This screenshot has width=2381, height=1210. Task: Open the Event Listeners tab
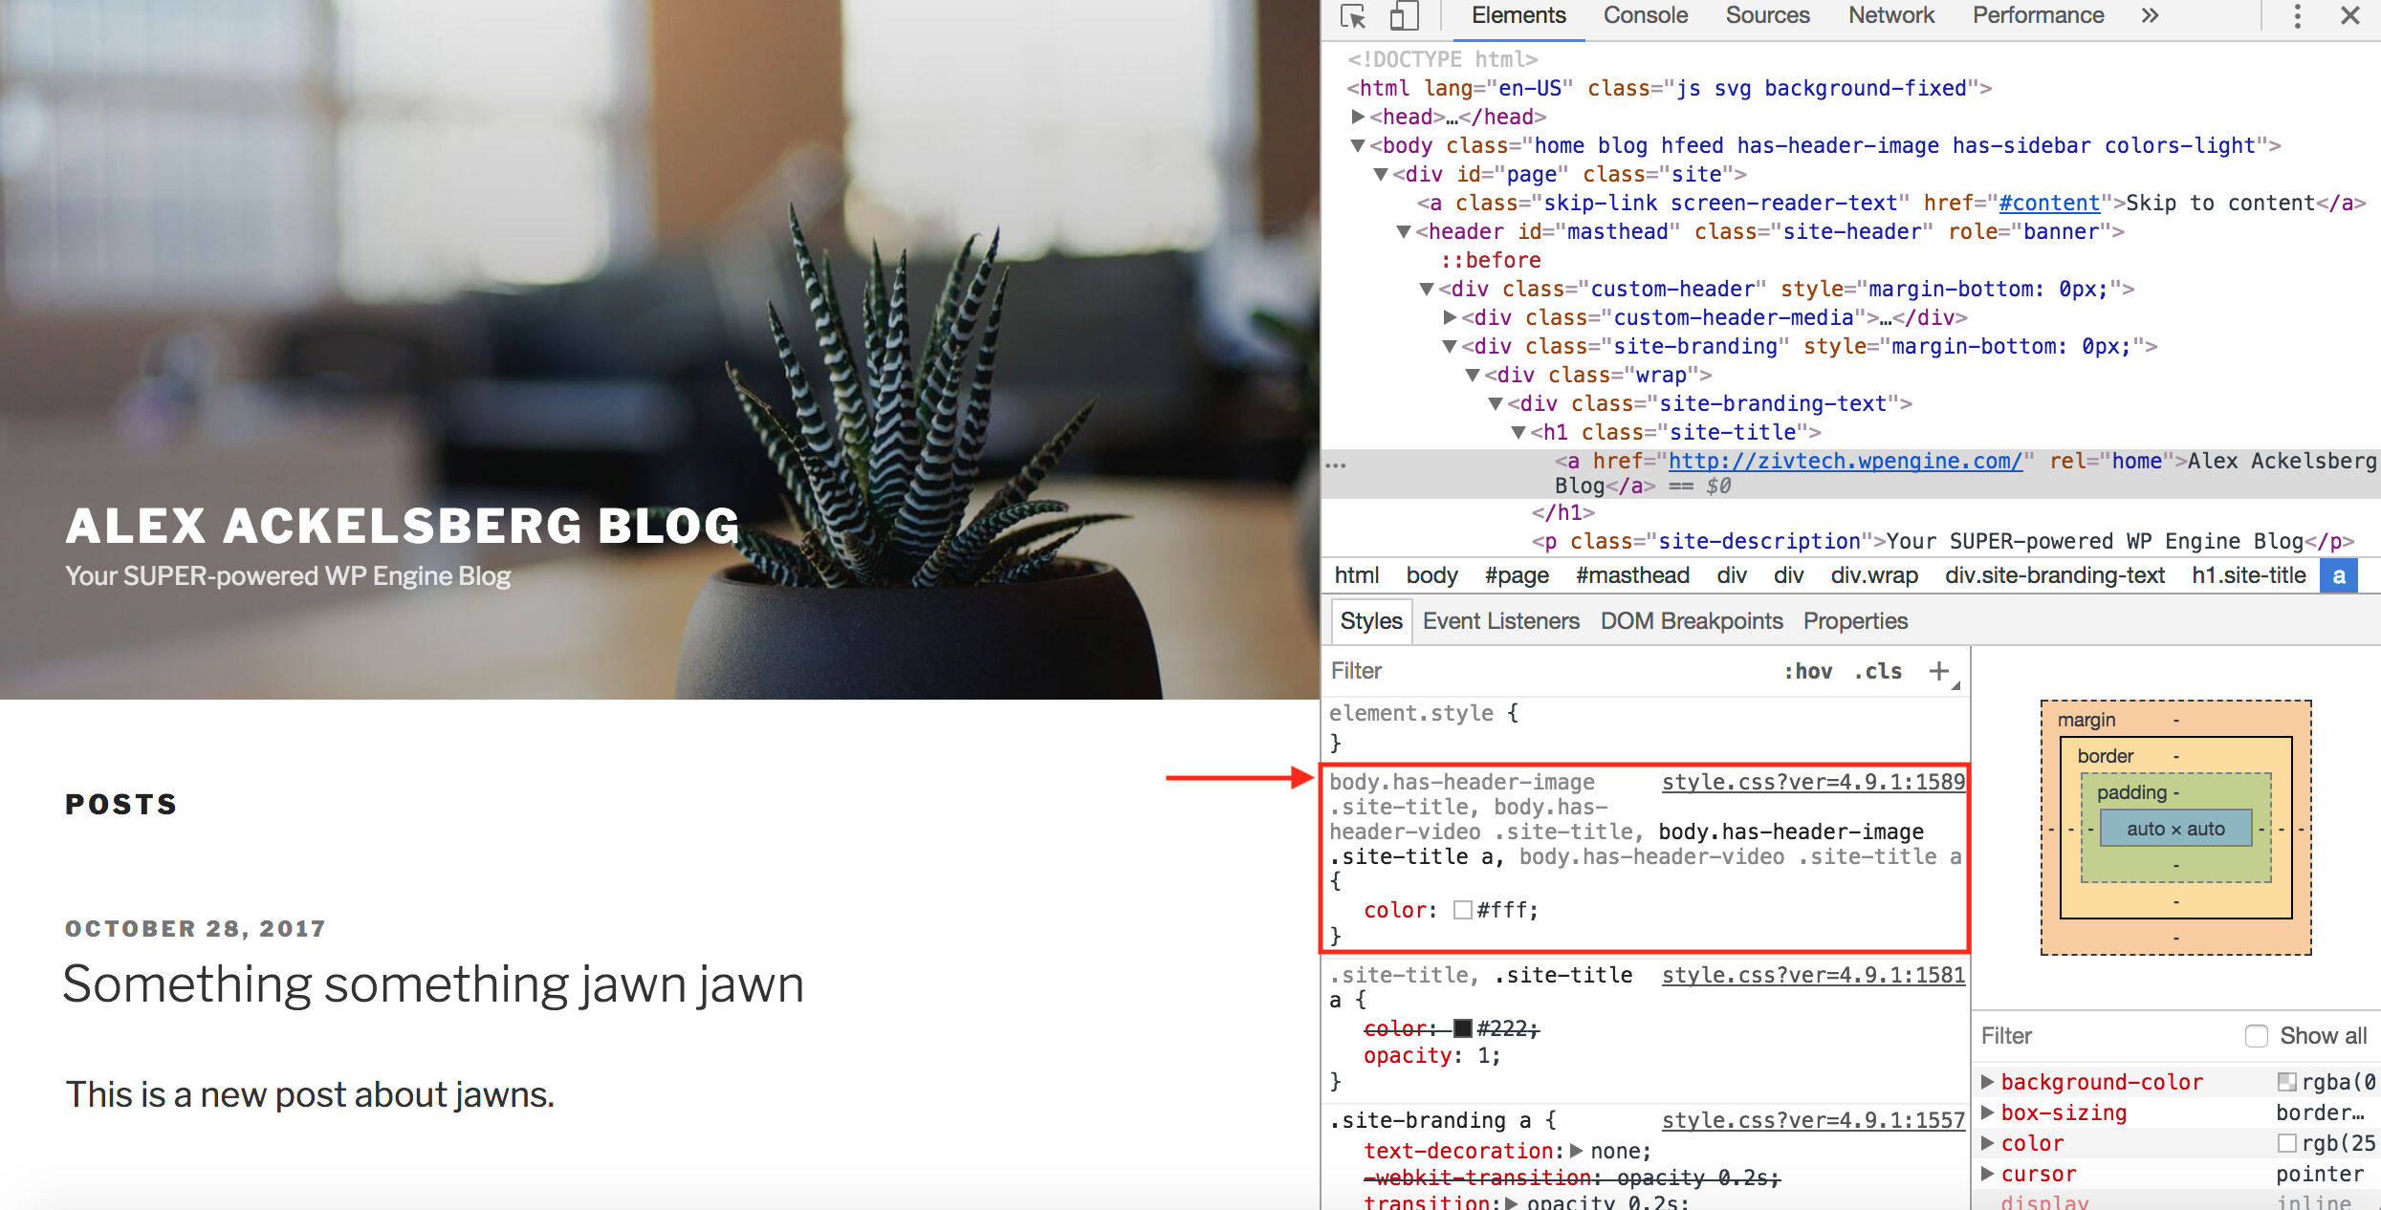click(1500, 620)
